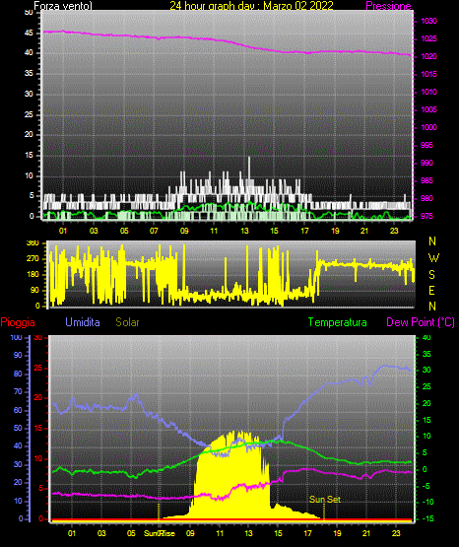459x547 pixels.
Task: Click the SunRise marker on time axis
Action: click(x=160, y=533)
